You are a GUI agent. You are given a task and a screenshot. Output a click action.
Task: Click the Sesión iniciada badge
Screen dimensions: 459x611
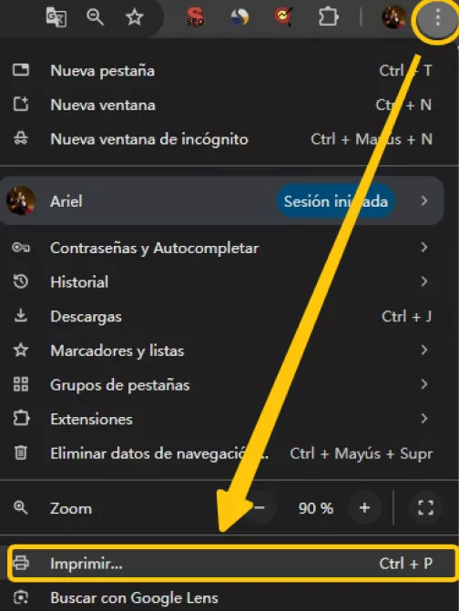click(335, 201)
